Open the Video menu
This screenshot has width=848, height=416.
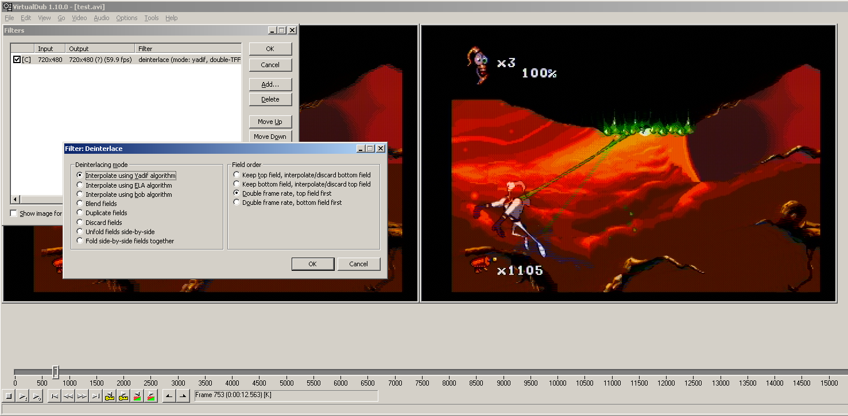79,18
